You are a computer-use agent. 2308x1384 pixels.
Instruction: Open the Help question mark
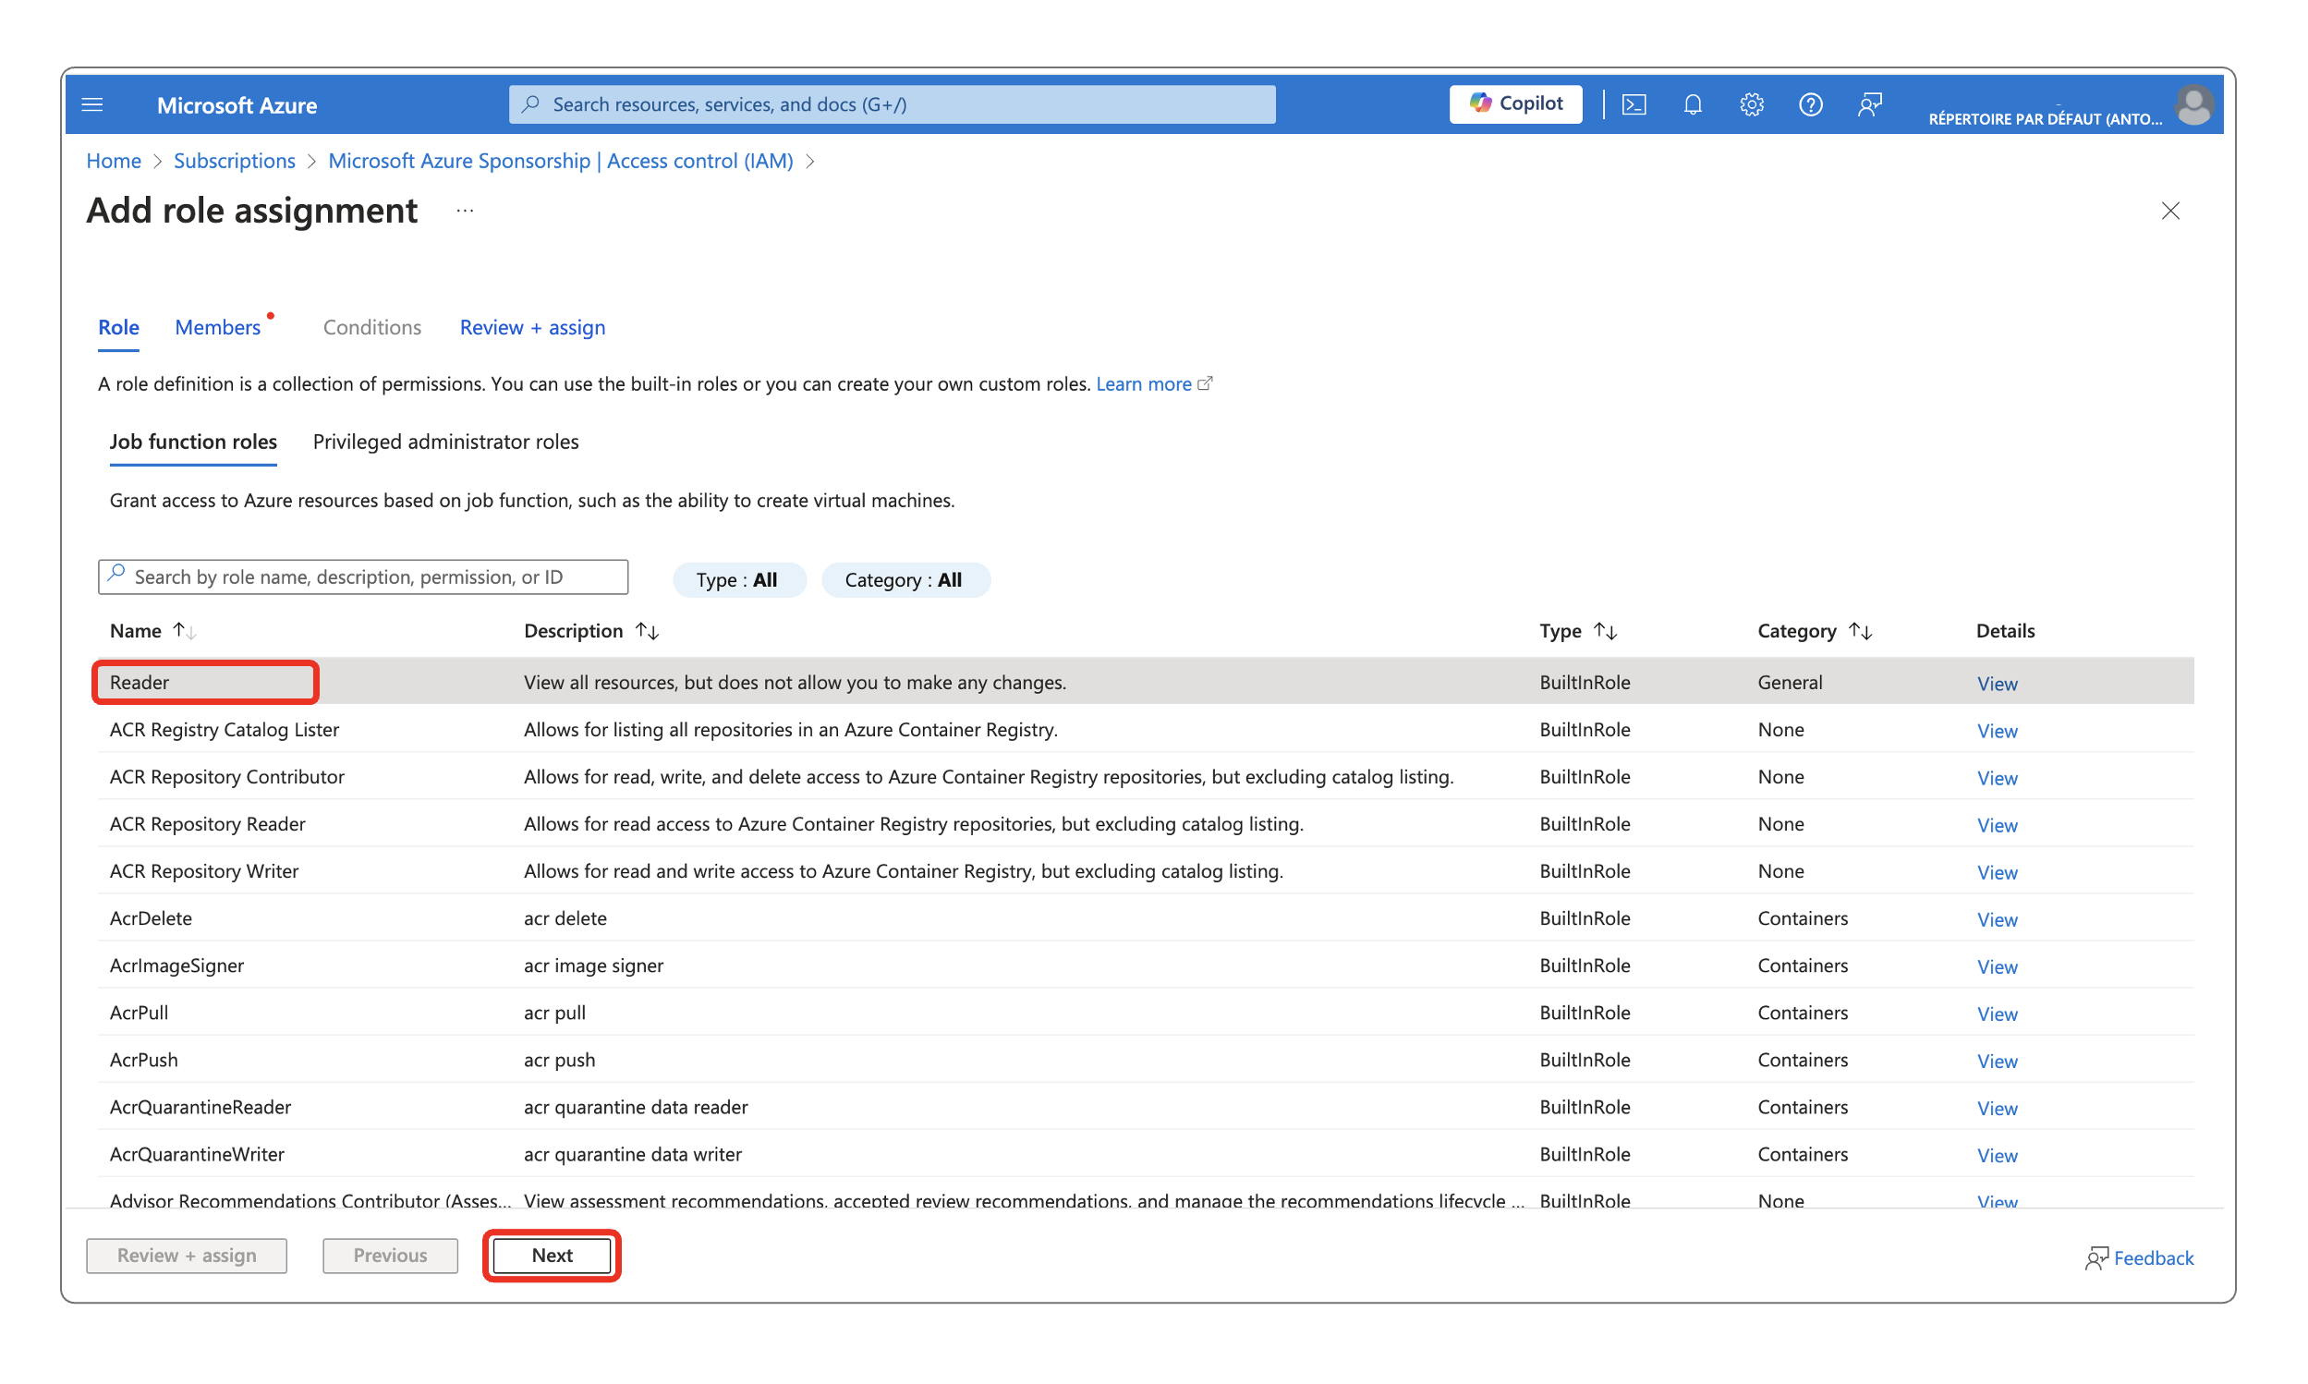tap(1809, 104)
